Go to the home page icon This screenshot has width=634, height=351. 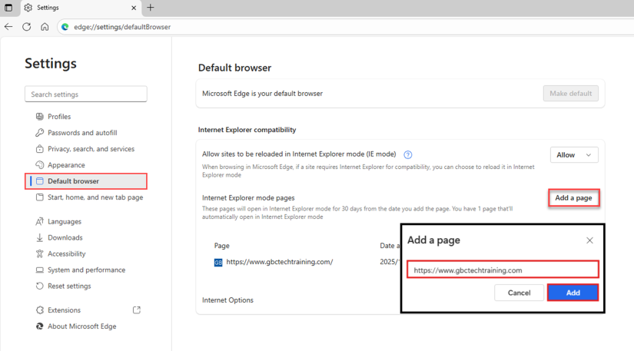point(45,27)
